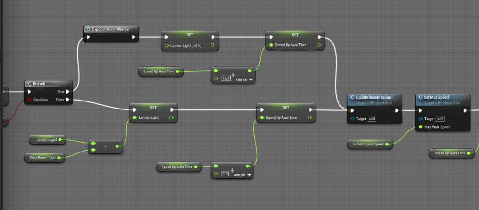Click the blue Target pin on Update Resource Bar
Viewport: 479px width, 210px height.
pos(352,119)
